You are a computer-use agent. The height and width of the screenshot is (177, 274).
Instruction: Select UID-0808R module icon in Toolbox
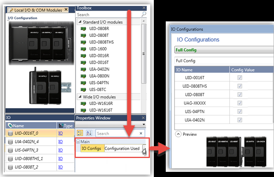pos(83,29)
